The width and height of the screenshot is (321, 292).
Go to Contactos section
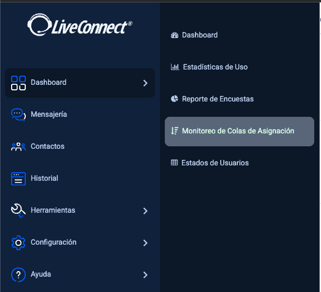tap(47, 146)
